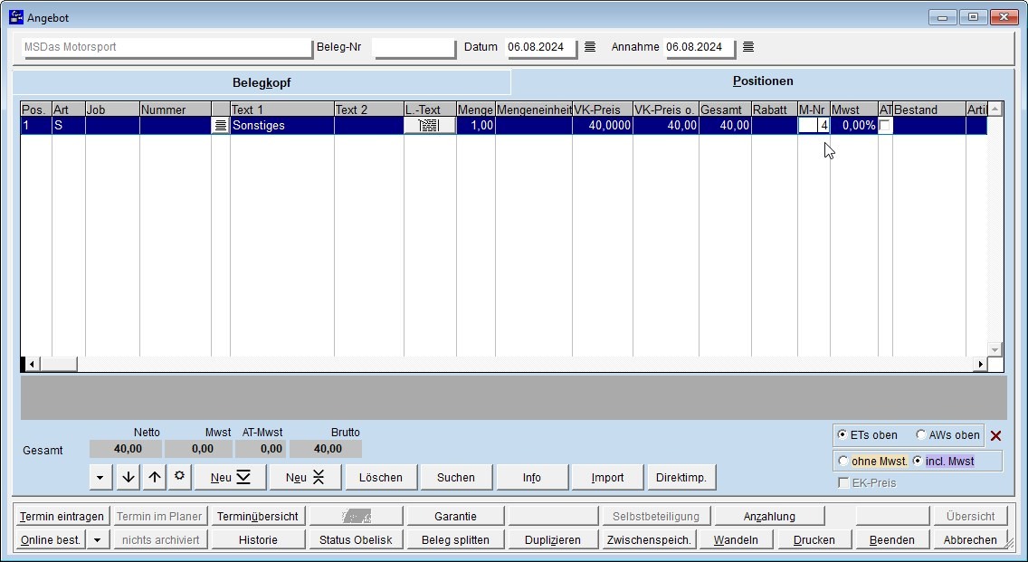This screenshot has height=562, width=1028.
Task: Click the Suchen button
Action: click(x=456, y=478)
